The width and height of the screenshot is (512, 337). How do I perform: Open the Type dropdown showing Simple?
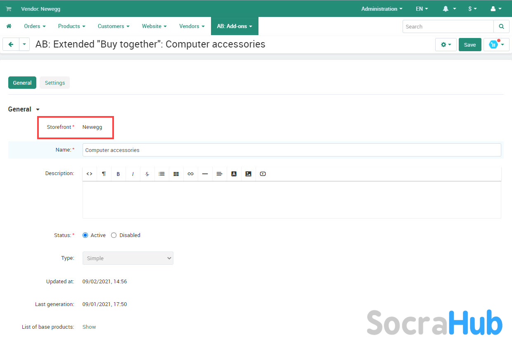coord(128,258)
